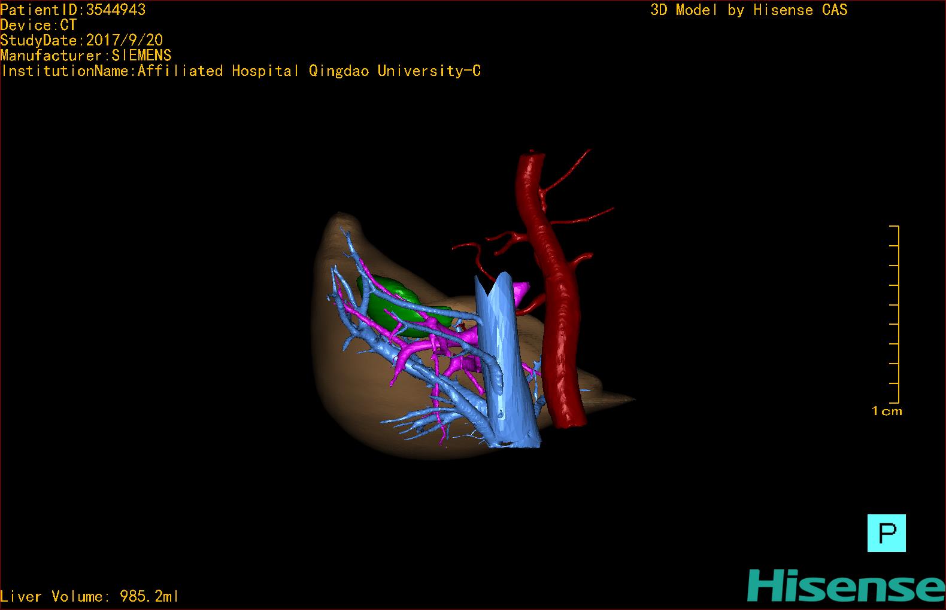Click the 3D Model by Hisense CAS label
The width and height of the screenshot is (946, 610).
click(x=749, y=10)
